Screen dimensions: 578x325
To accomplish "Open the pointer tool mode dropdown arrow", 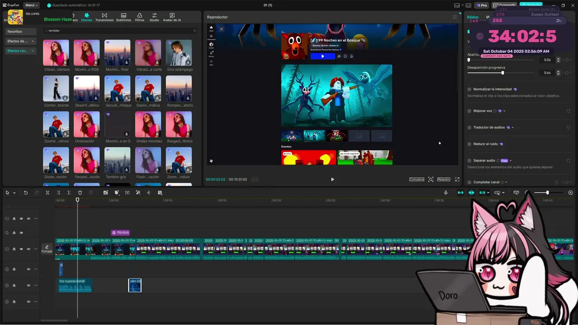I will click(14, 193).
